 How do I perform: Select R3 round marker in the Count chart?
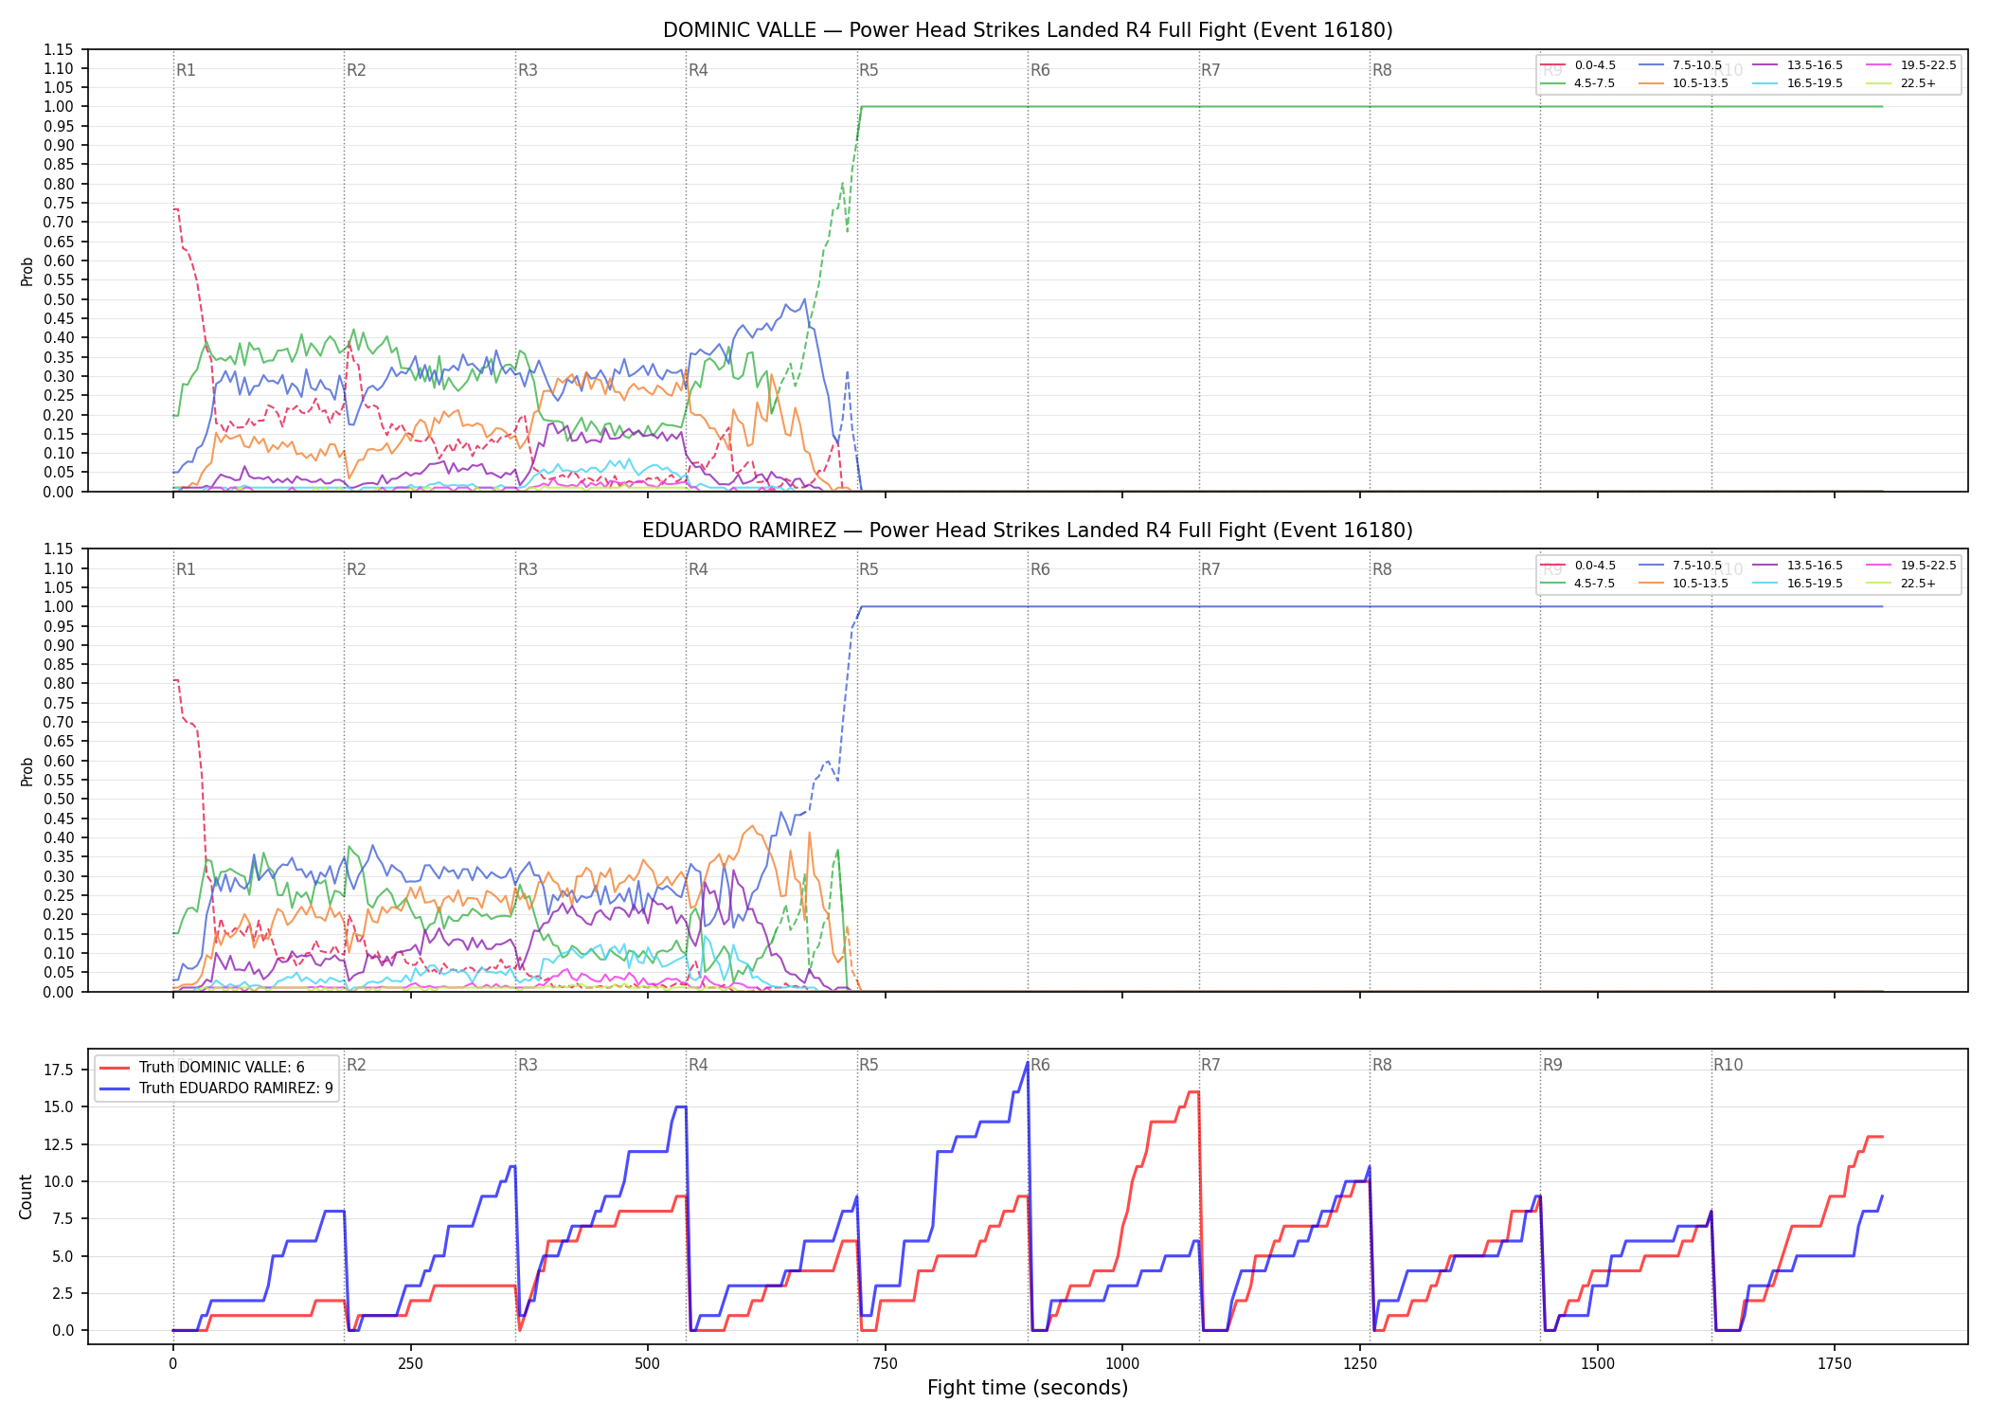point(528,1065)
